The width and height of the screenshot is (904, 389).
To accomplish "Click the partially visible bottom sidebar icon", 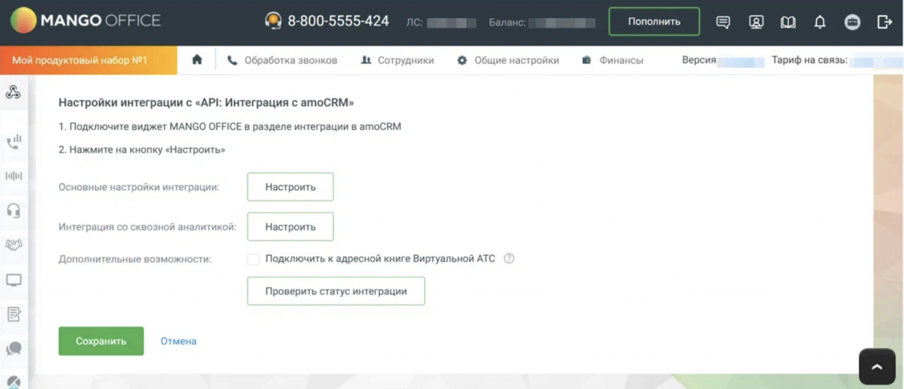I will (14, 383).
